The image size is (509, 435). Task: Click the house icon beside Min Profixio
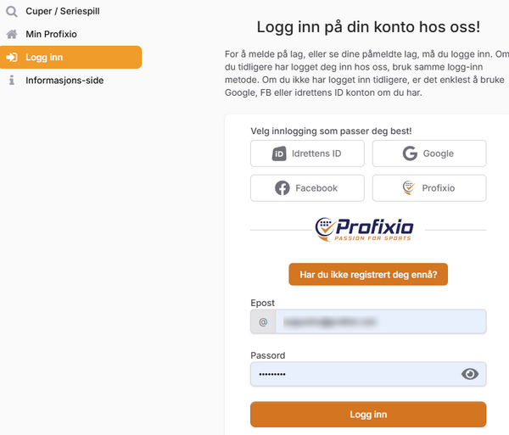coord(12,35)
